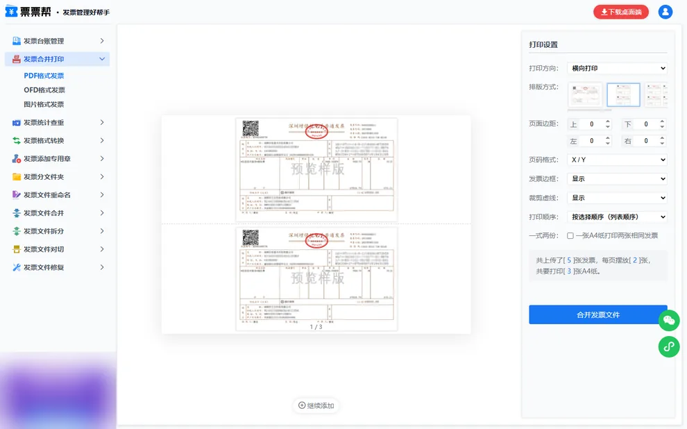The width and height of the screenshot is (687, 429).
Task: Expand the 发票格式转换 chevron
Action: pyautogui.click(x=102, y=141)
